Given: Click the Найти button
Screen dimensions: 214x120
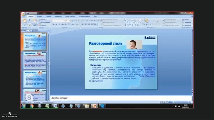Looking at the screenshot, I should pyautogui.click(x=186, y=20).
